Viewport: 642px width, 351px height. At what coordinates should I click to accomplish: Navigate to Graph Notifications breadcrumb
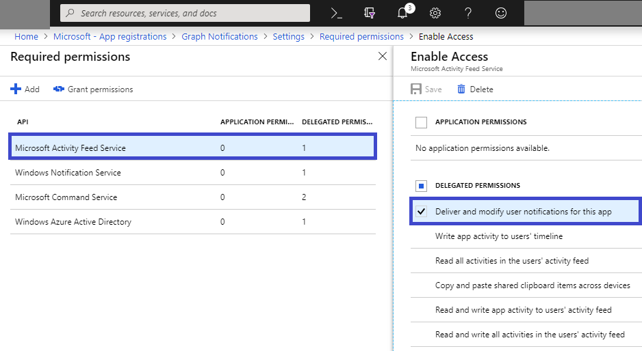pos(220,37)
